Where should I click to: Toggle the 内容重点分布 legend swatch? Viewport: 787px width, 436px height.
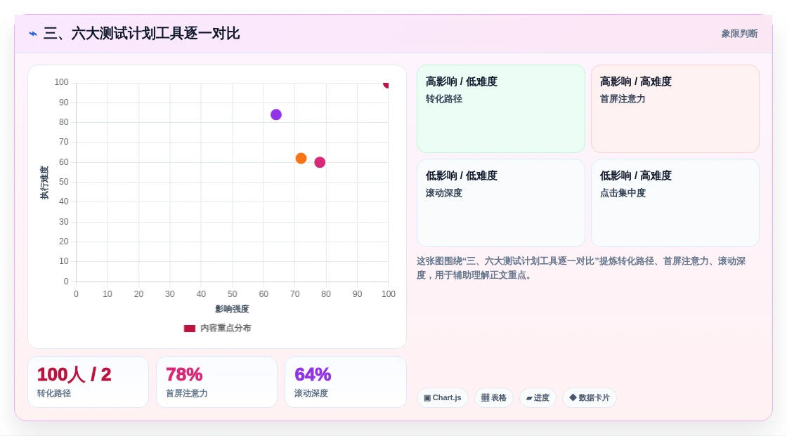click(189, 329)
